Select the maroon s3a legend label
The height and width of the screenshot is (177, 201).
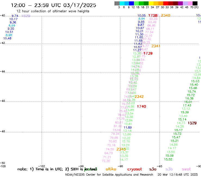coord(153,169)
